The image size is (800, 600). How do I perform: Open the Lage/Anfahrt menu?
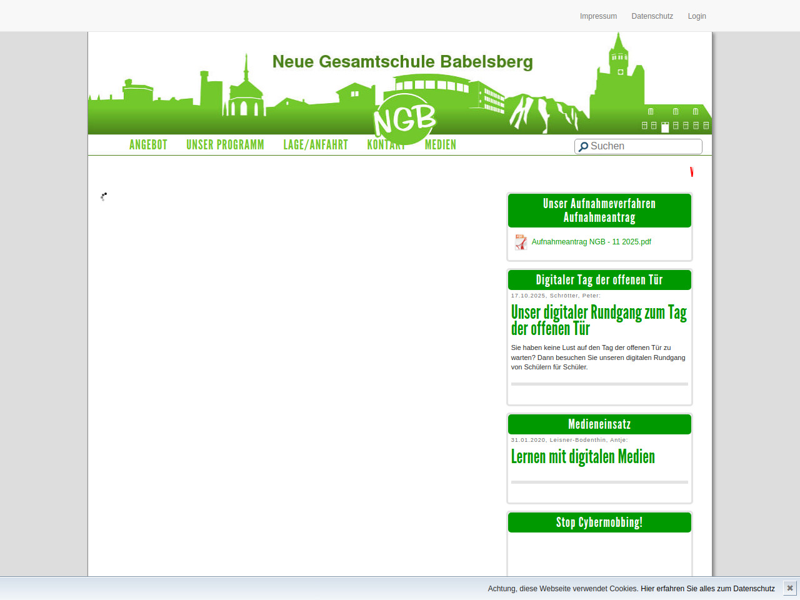(x=316, y=145)
